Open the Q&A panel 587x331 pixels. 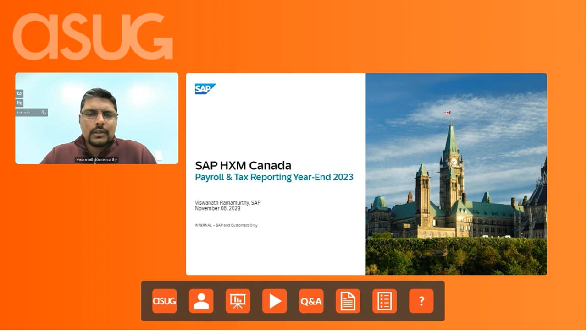[311, 301]
